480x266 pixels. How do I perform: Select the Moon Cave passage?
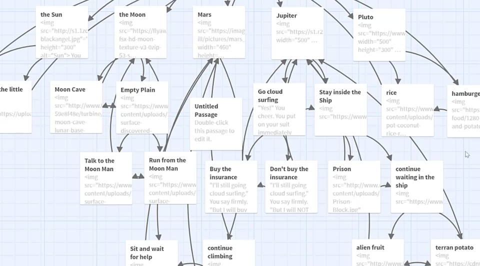coord(76,107)
